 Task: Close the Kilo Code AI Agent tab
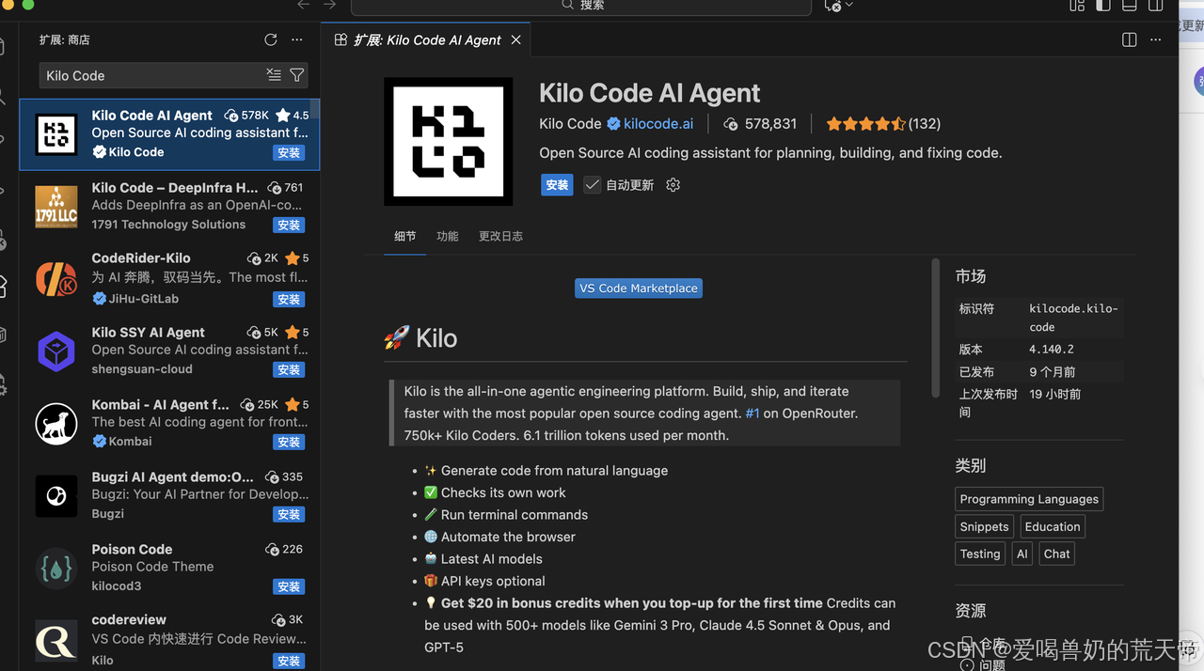click(x=515, y=39)
